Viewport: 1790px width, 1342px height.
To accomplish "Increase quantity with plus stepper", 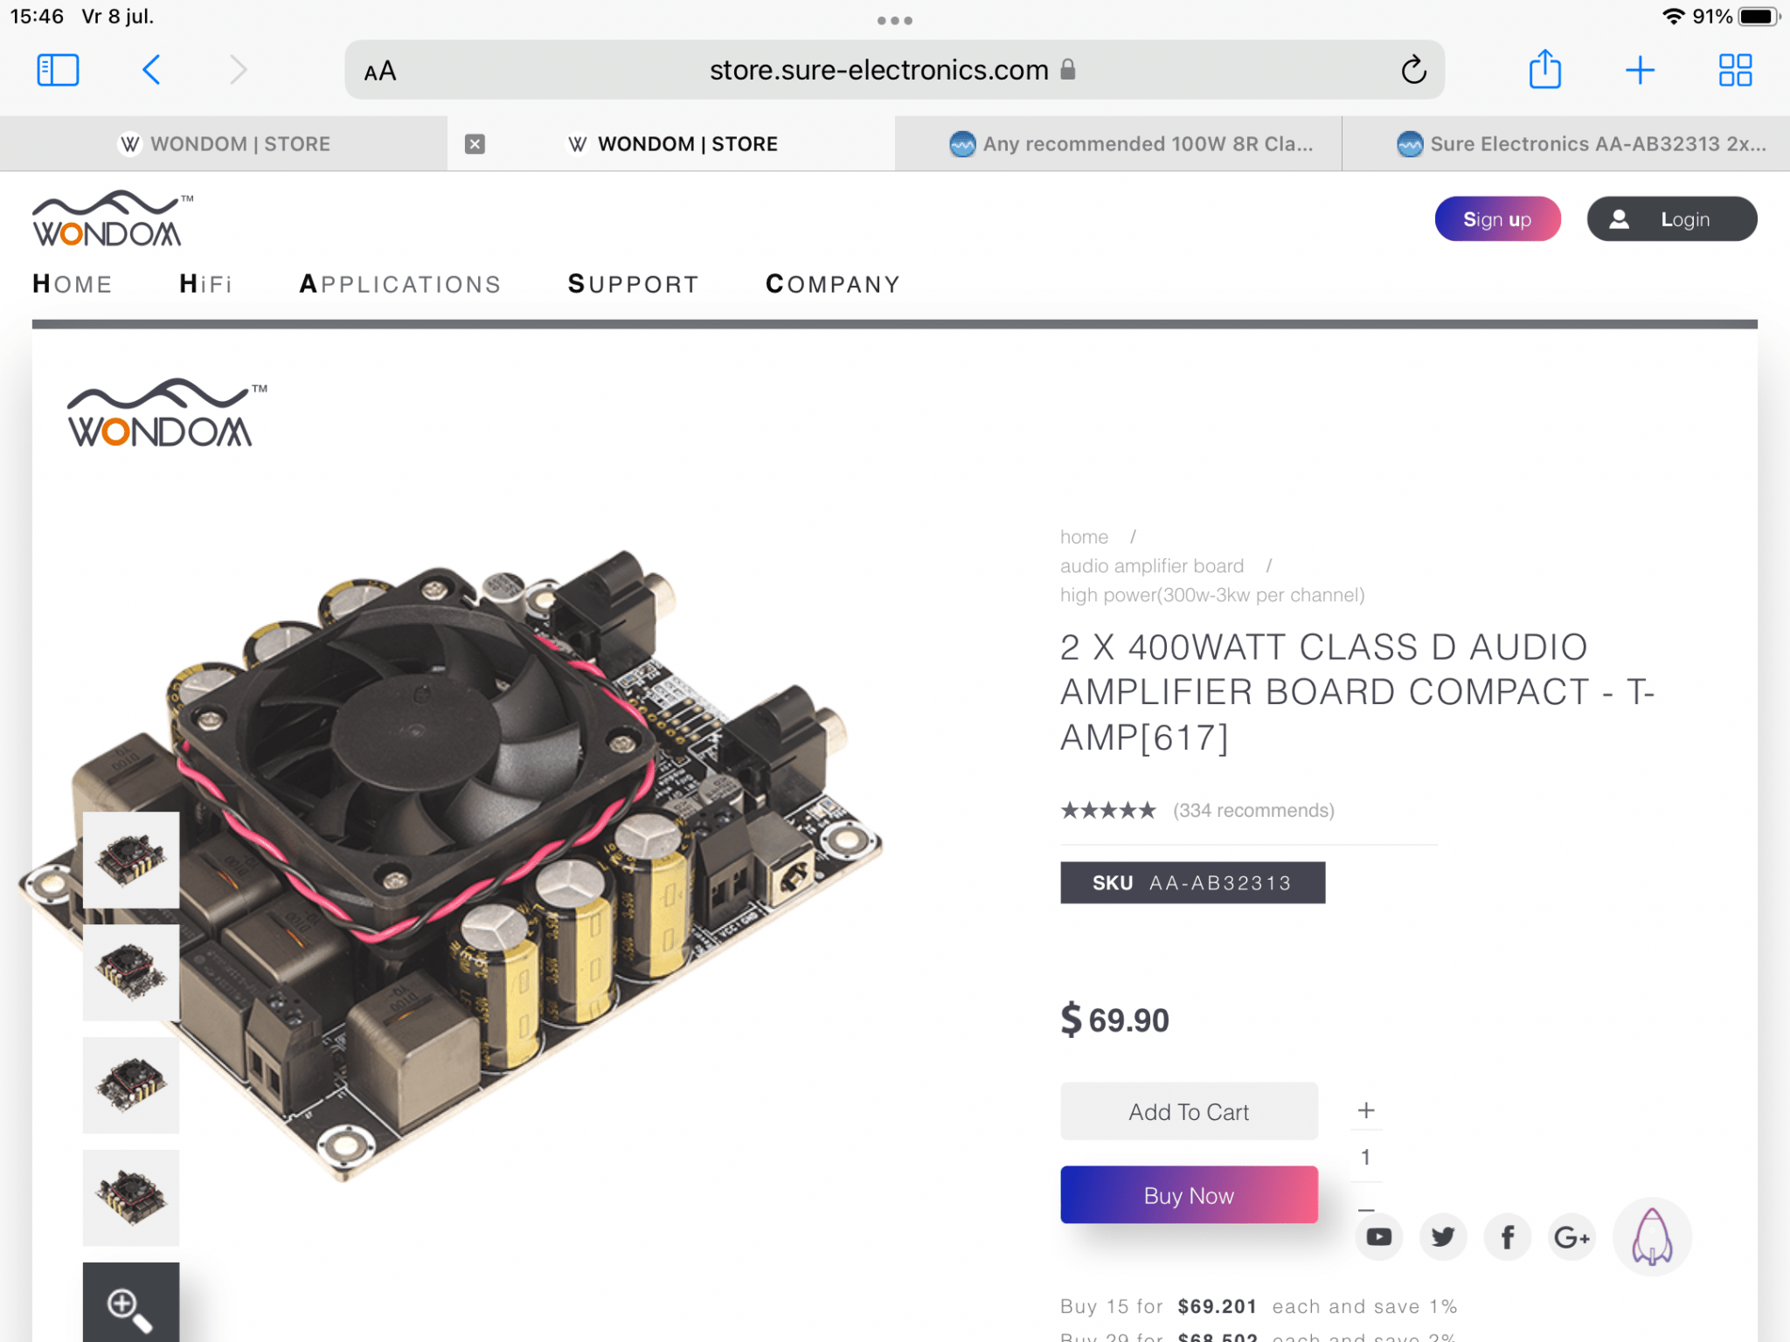I will [1366, 1110].
